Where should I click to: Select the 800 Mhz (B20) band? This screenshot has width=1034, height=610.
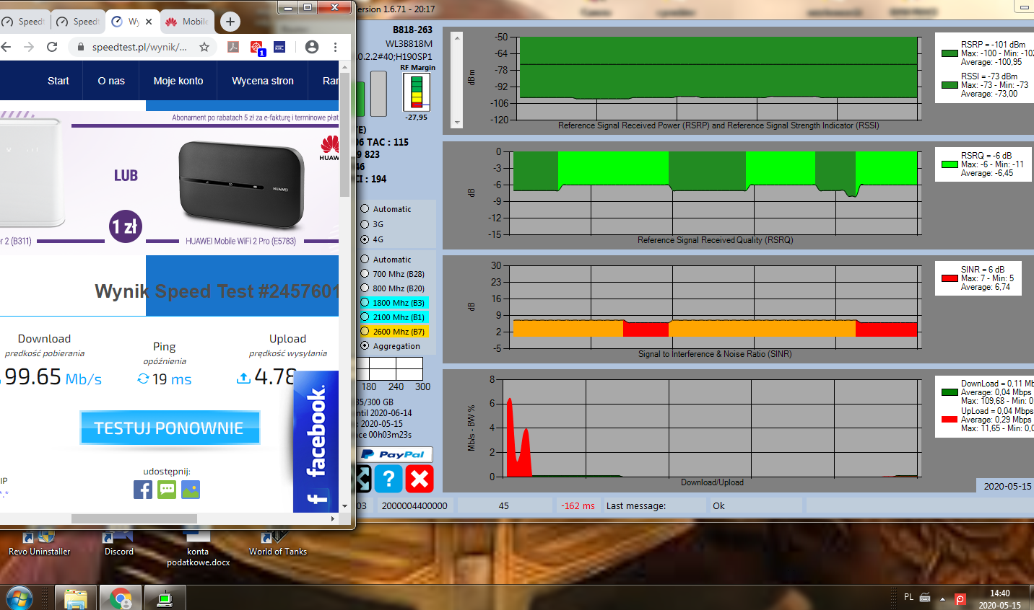tap(365, 288)
